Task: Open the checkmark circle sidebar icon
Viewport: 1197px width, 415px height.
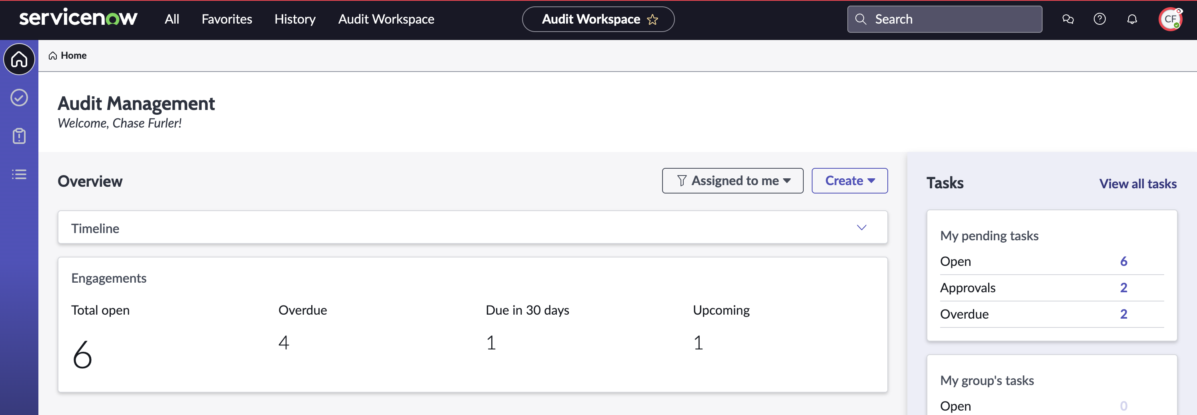Action: 19,98
